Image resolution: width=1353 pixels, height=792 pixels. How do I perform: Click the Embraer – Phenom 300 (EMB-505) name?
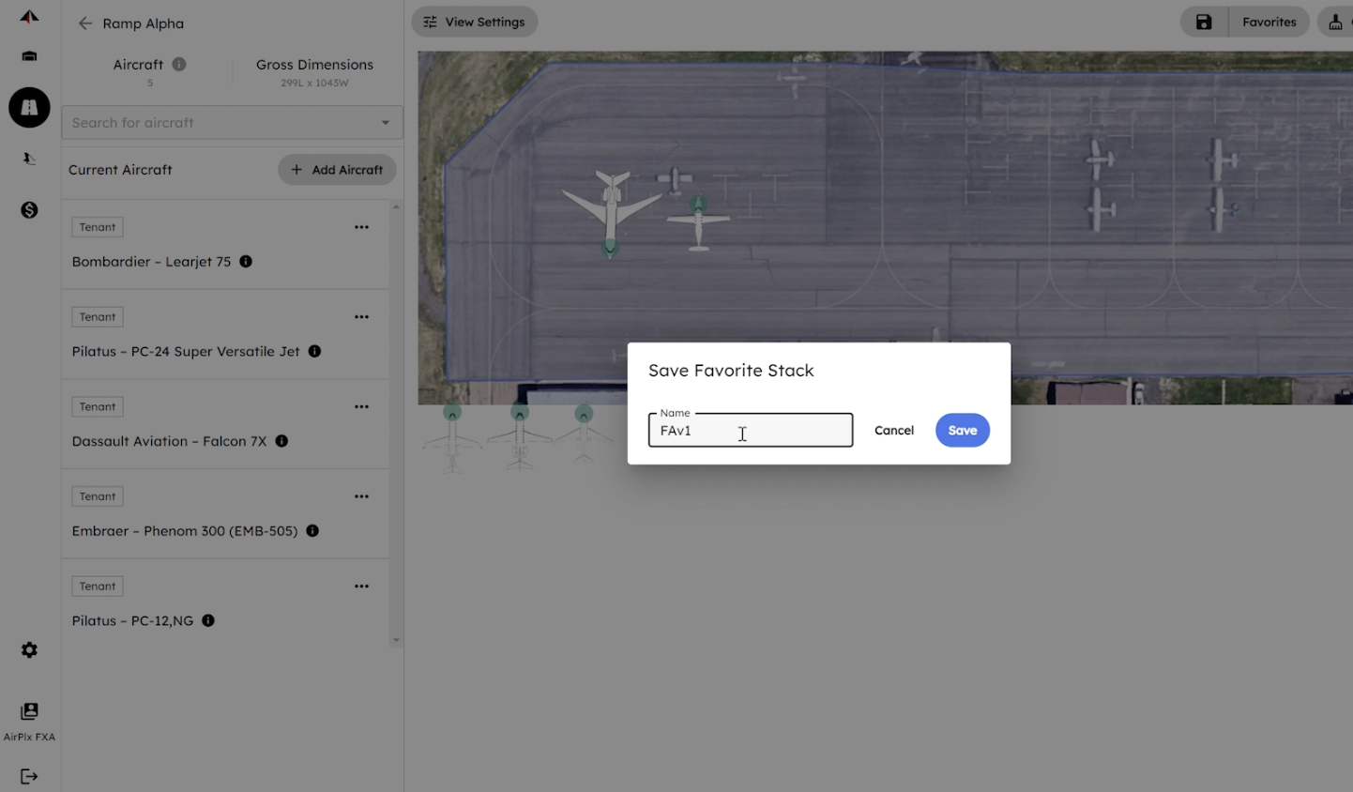coord(185,531)
